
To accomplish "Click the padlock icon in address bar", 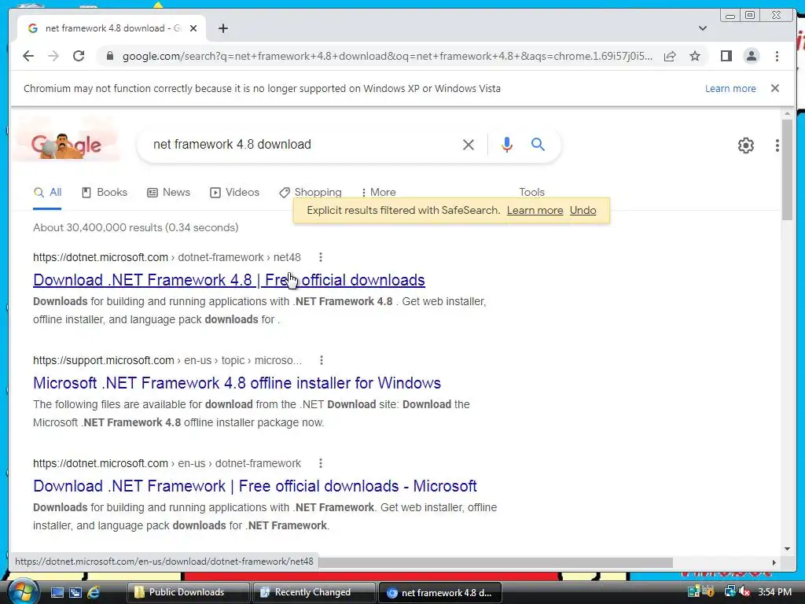I will click(109, 56).
